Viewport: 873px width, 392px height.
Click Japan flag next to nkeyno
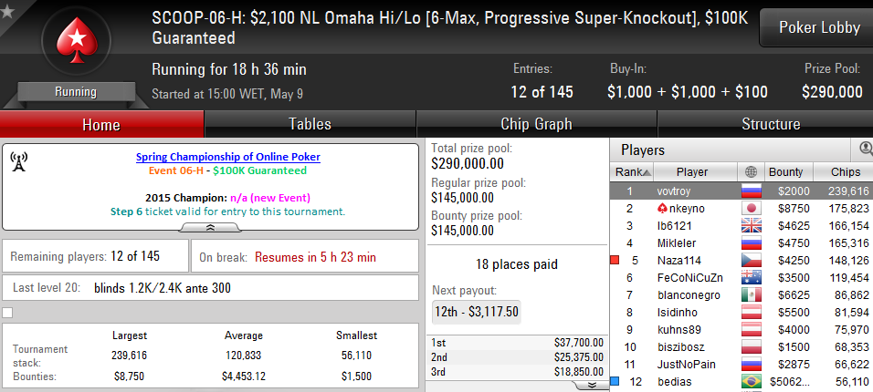click(x=751, y=209)
